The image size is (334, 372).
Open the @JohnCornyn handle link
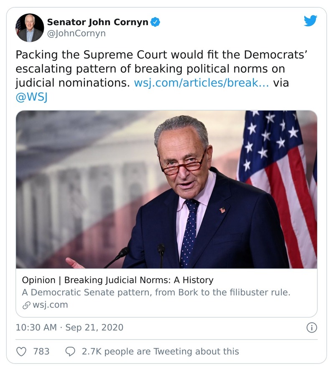pyautogui.click(x=76, y=34)
